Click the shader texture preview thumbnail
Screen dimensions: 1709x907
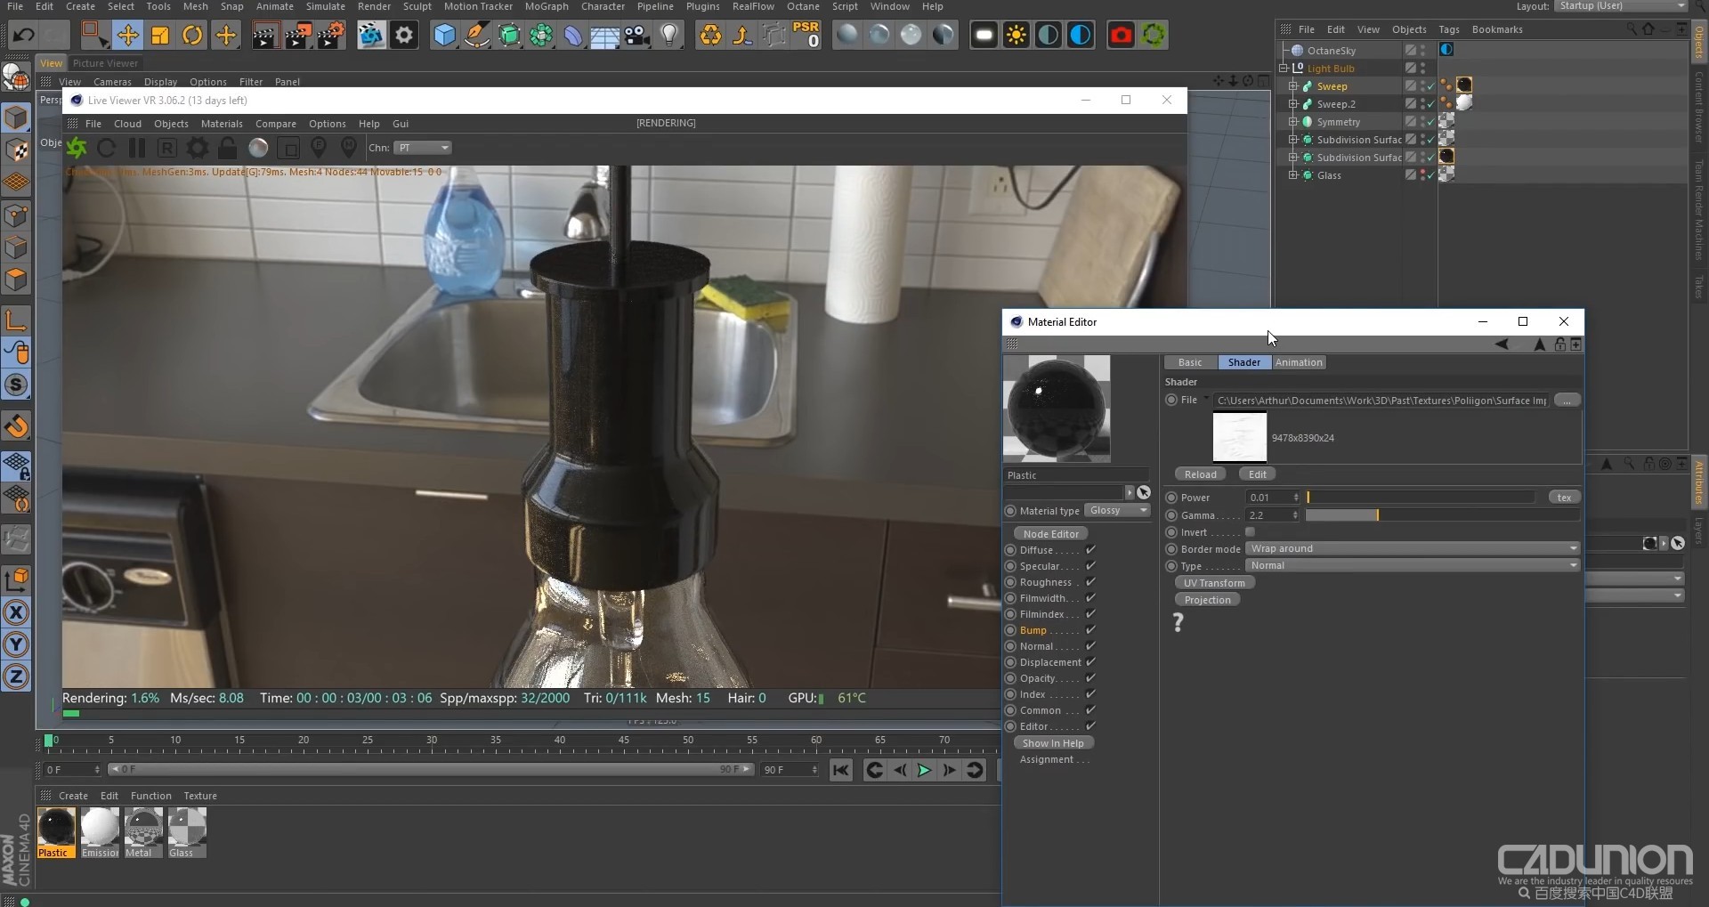coord(1239,437)
